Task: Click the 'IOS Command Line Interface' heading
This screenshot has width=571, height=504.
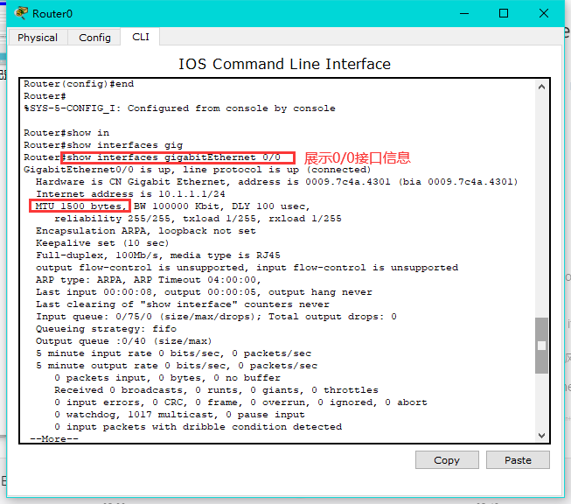Action: click(284, 64)
